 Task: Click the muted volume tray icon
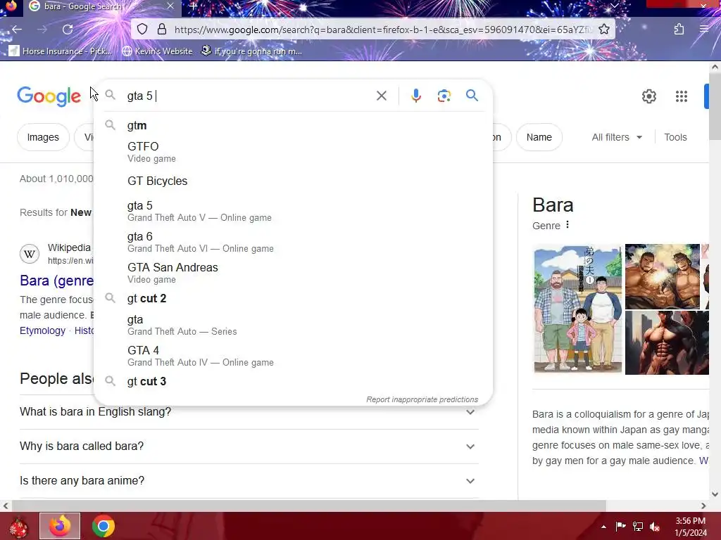[x=655, y=526]
